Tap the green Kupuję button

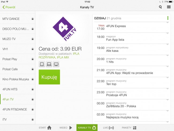49,77
